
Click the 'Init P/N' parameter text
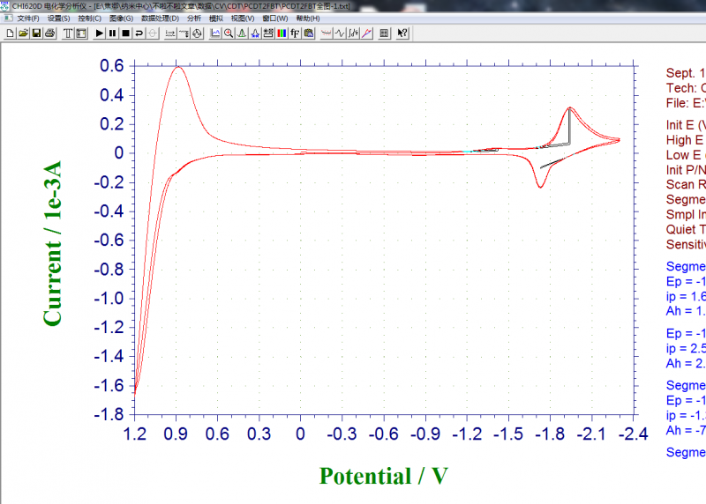coord(686,170)
